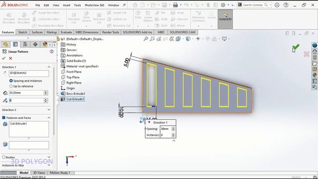The width and height of the screenshot is (318, 179).
Task: Switch to the Sketch ribbon tab
Action: pos(22,32)
